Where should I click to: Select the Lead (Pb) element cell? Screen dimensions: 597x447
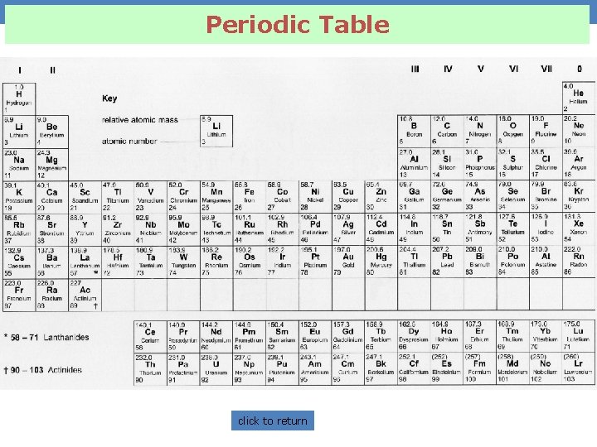pyautogui.click(x=447, y=262)
